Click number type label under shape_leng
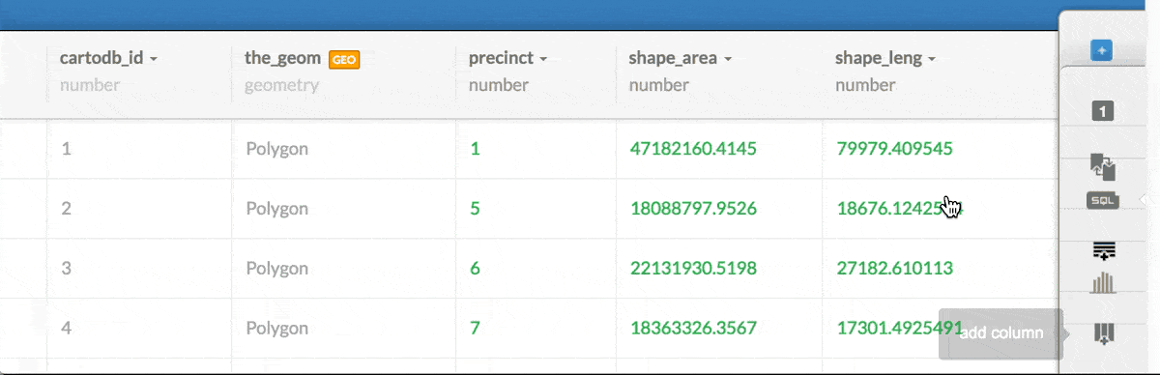The image size is (1160, 375). pyautogui.click(x=865, y=85)
